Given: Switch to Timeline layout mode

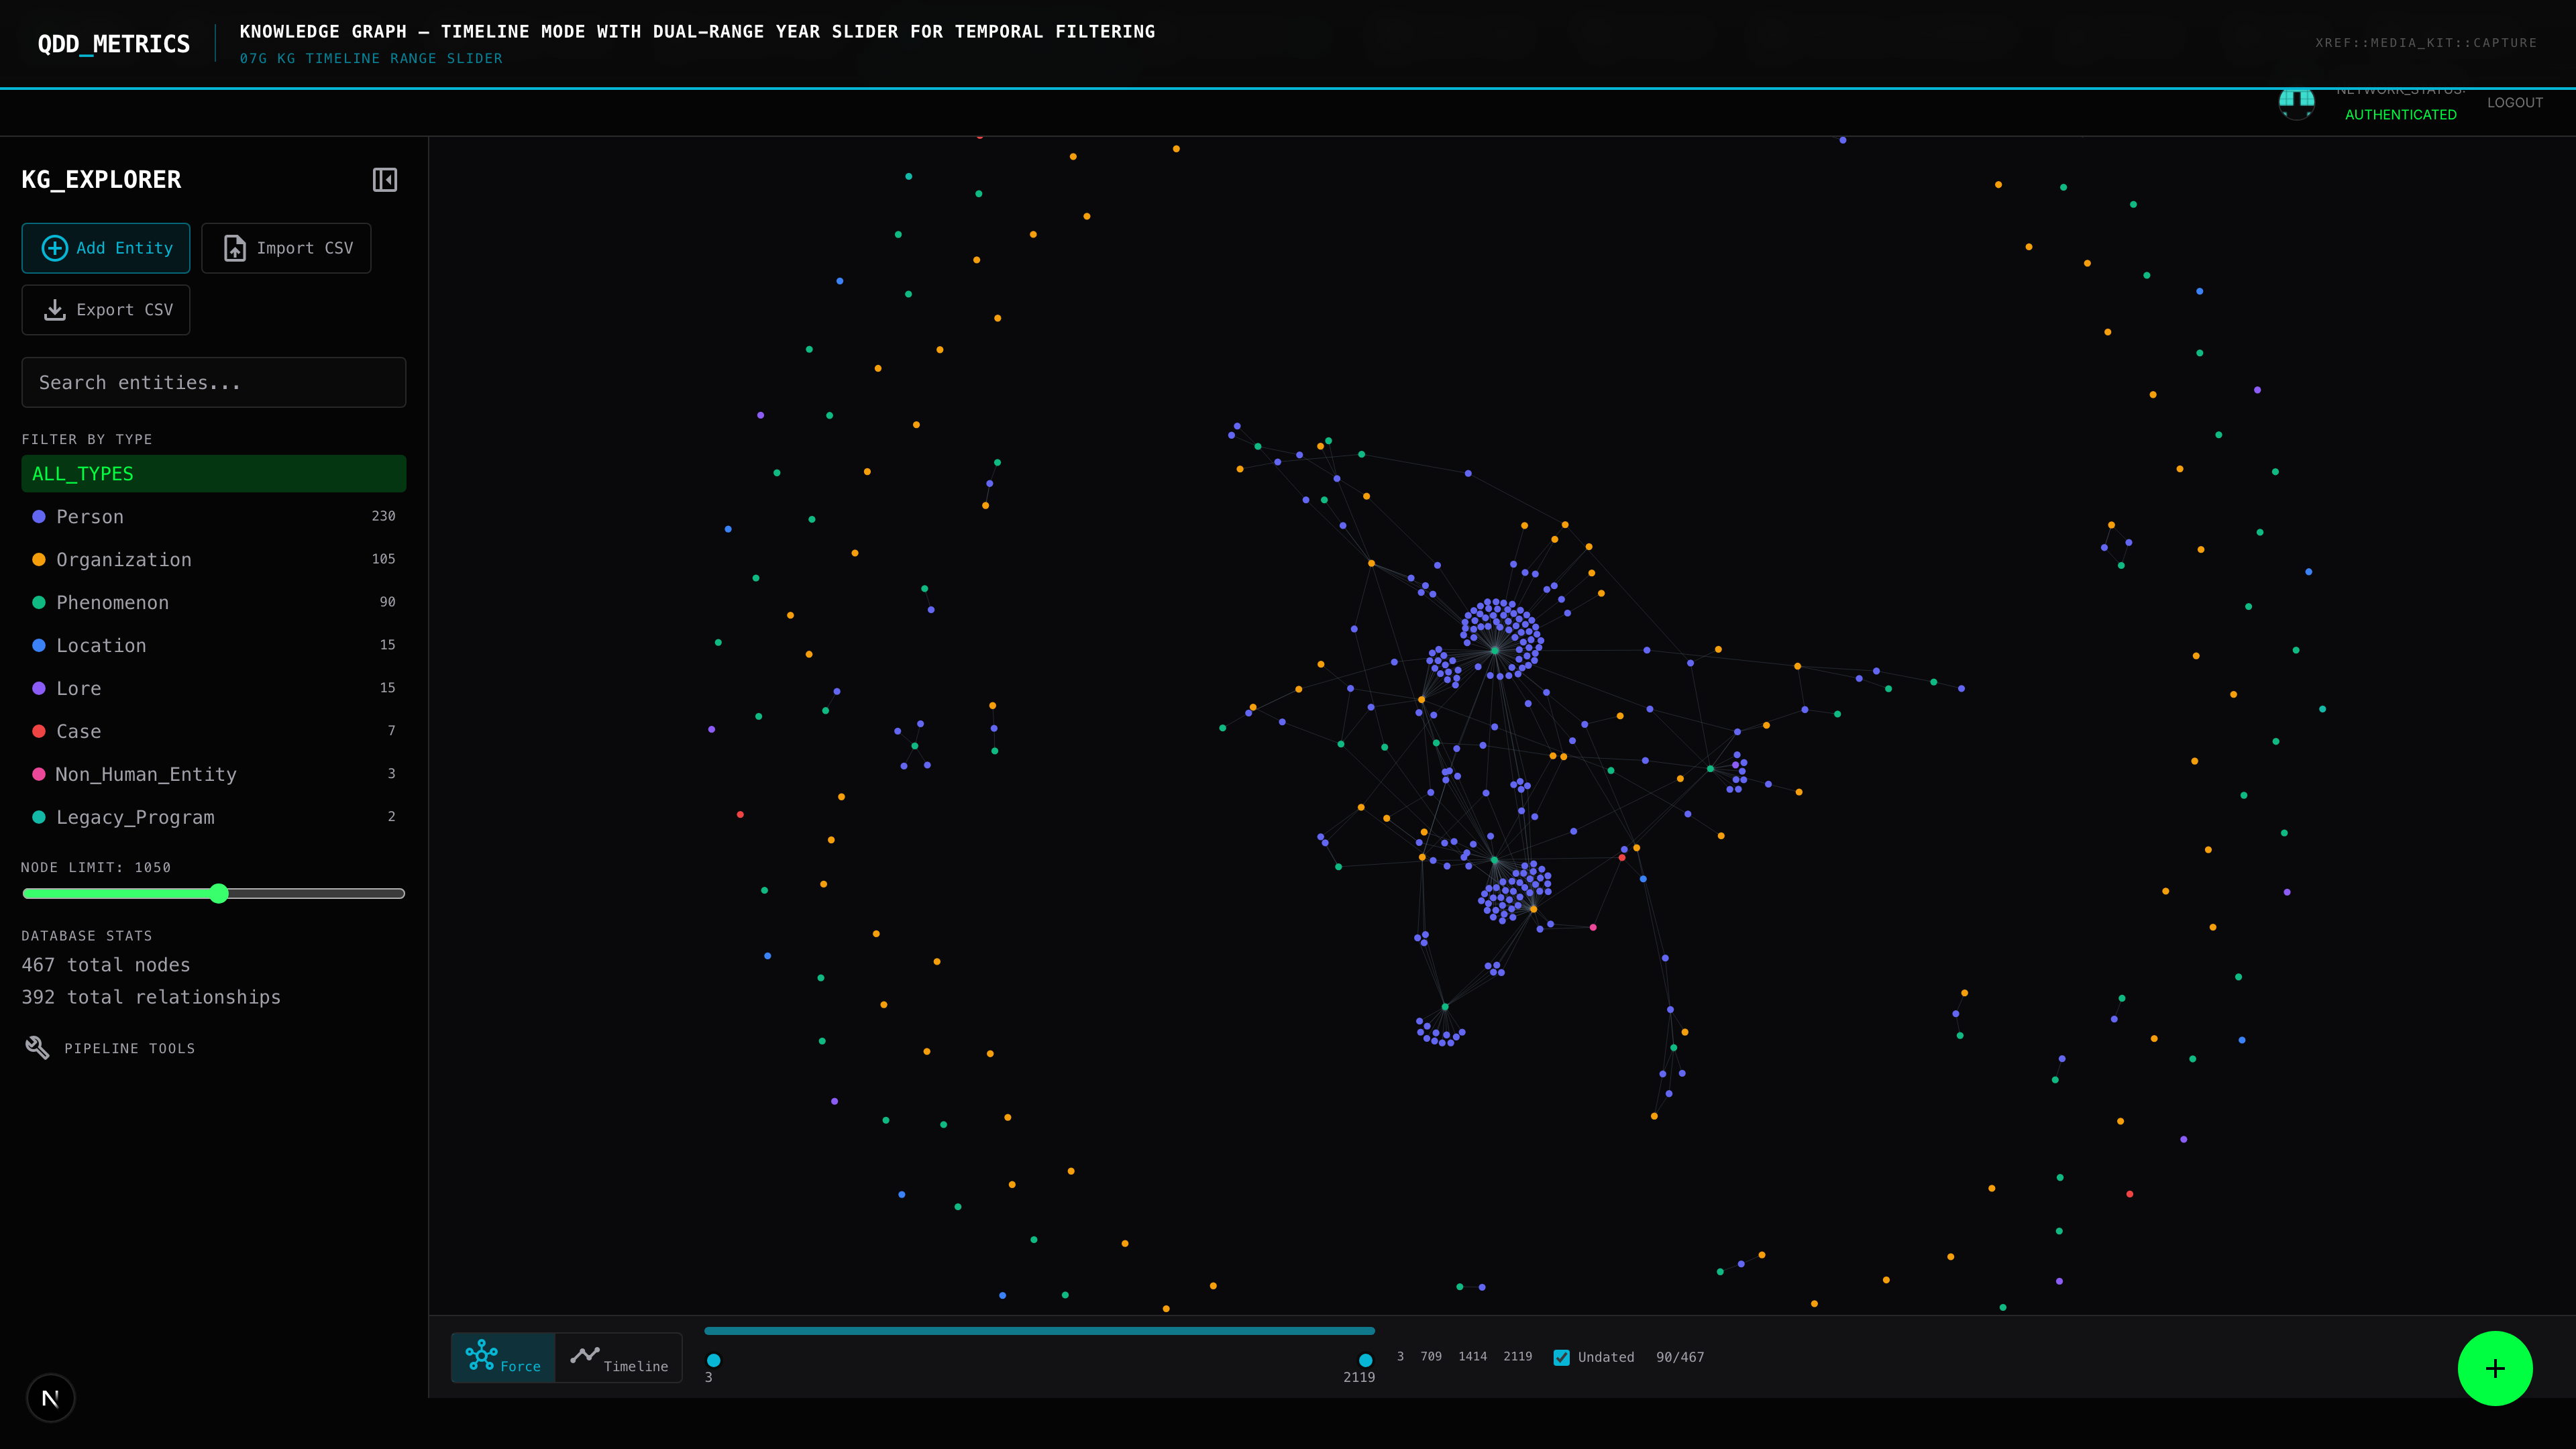Looking at the screenshot, I should click(x=619, y=1358).
